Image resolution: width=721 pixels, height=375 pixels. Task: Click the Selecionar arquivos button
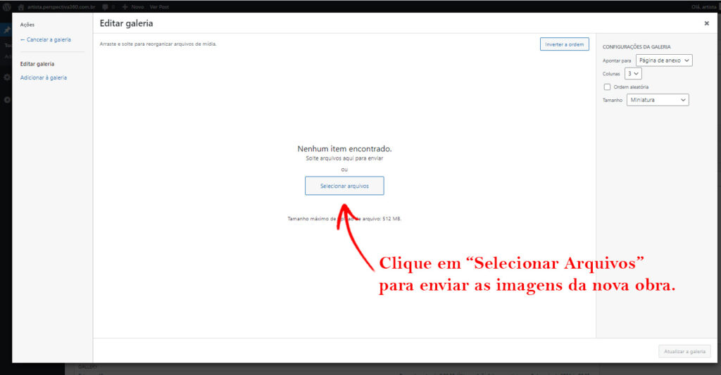point(344,186)
